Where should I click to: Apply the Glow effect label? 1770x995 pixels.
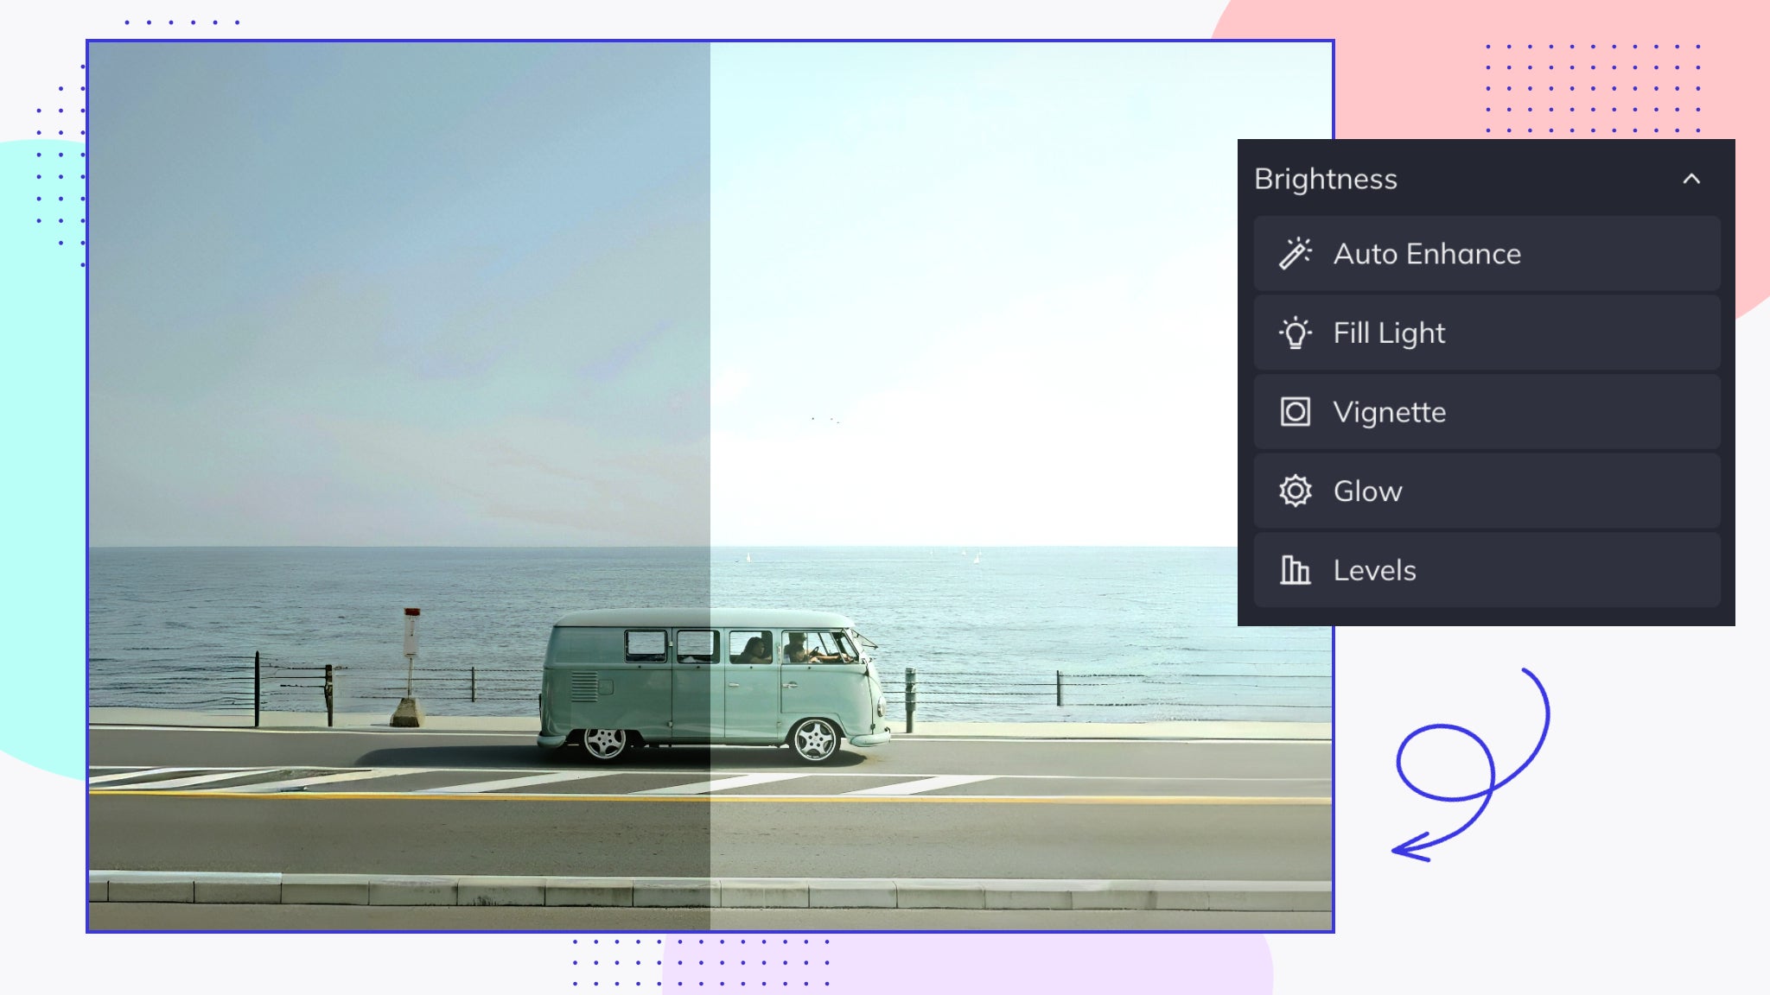point(1367,491)
